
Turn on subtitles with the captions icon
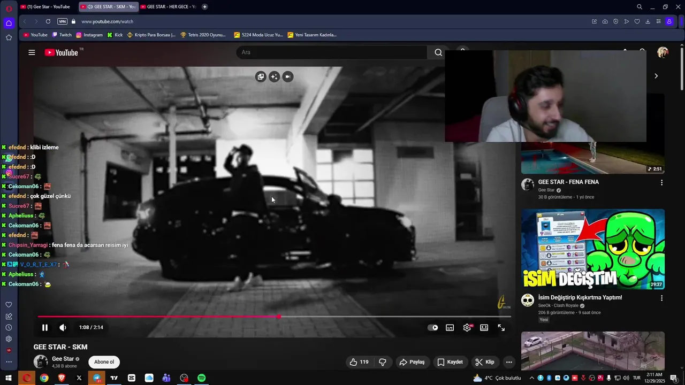tap(450, 328)
